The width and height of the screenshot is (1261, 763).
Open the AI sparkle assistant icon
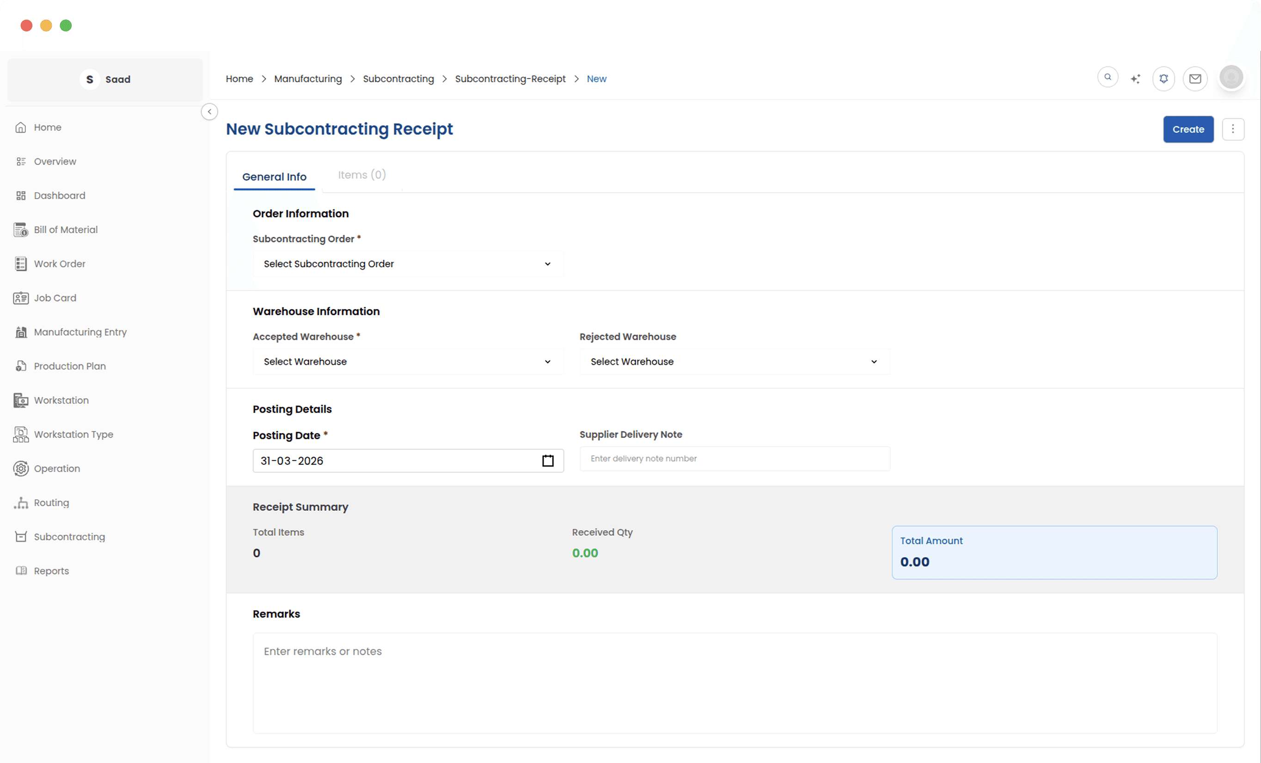point(1135,79)
